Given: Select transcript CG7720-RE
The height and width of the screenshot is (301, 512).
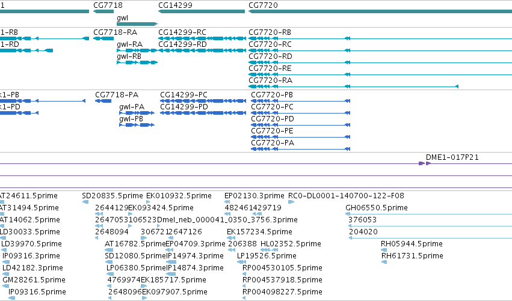Looking at the screenshot, I should pyautogui.click(x=270, y=68).
